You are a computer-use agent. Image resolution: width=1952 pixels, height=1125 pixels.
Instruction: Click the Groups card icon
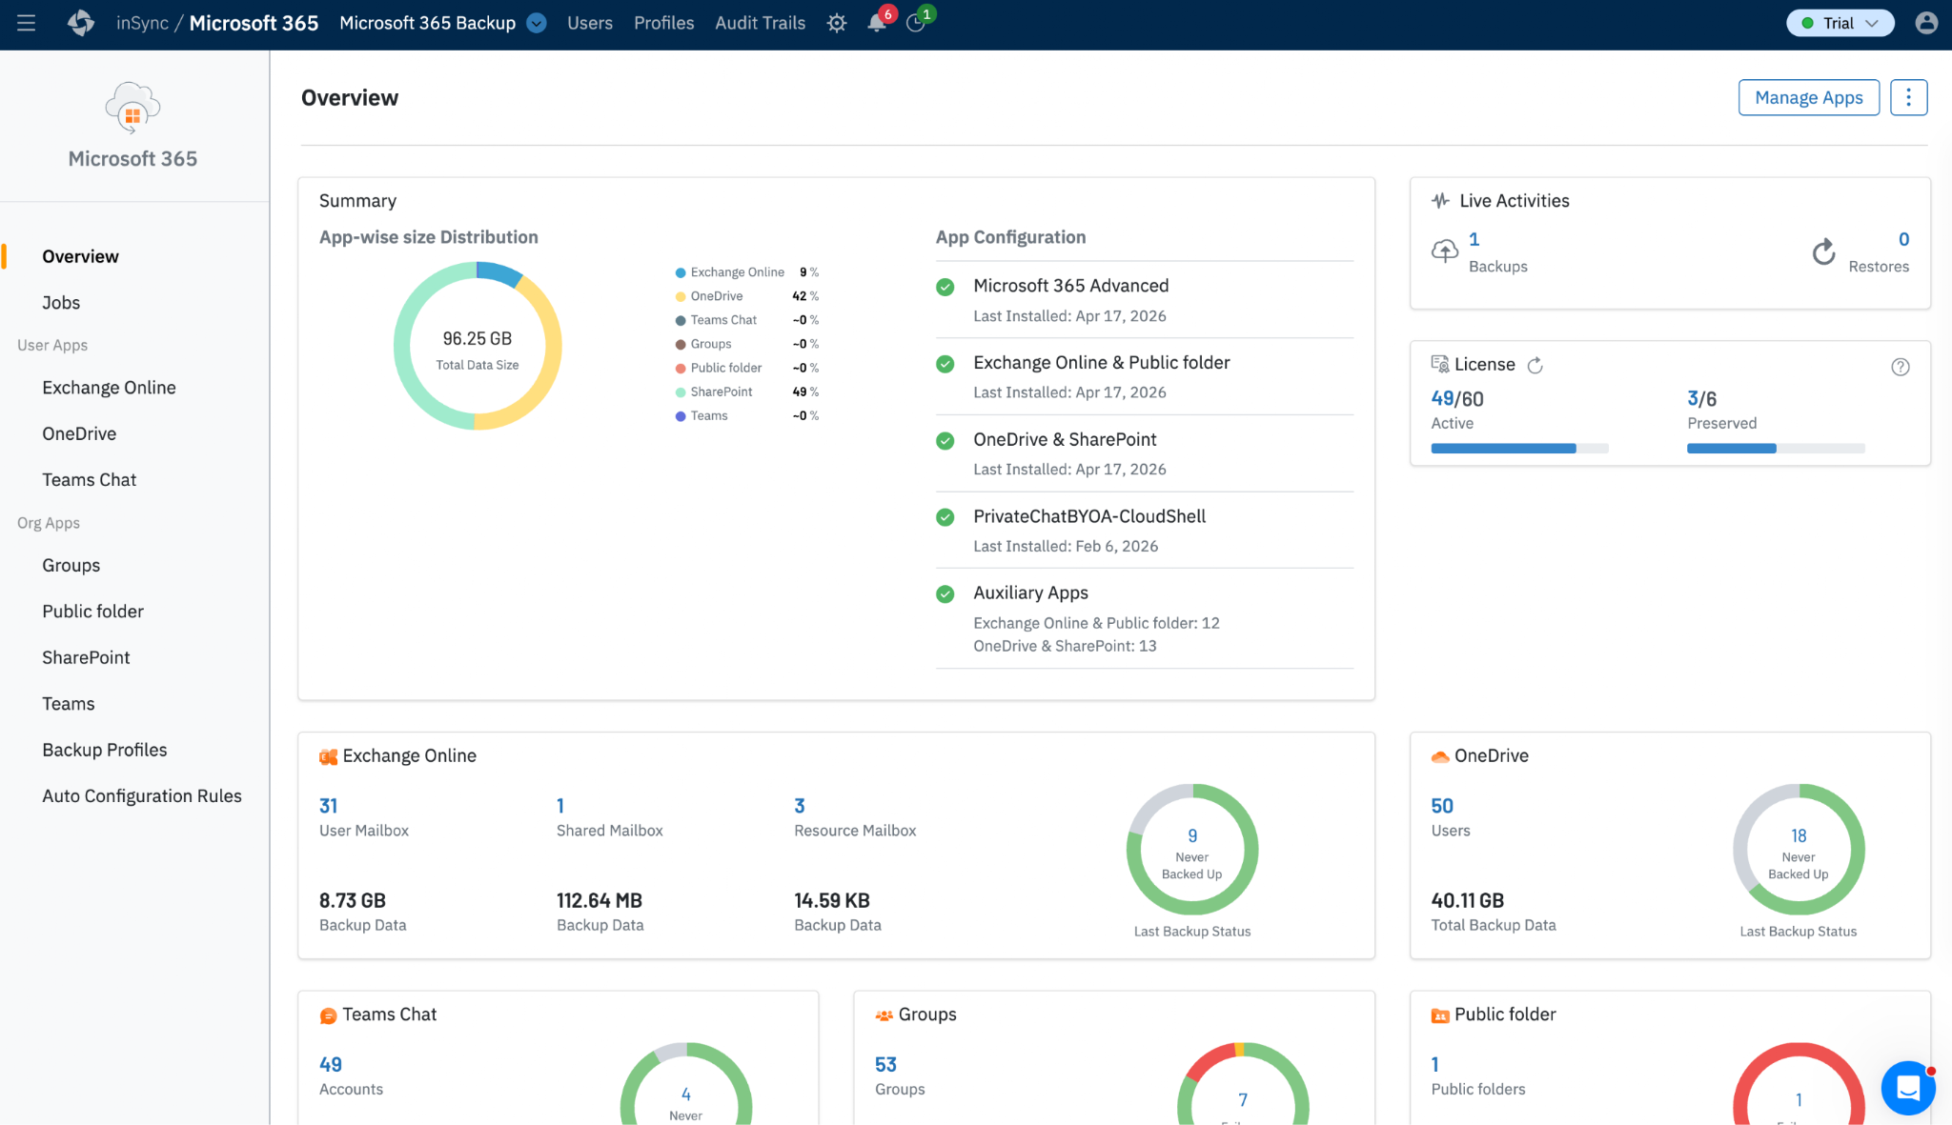884,1015
